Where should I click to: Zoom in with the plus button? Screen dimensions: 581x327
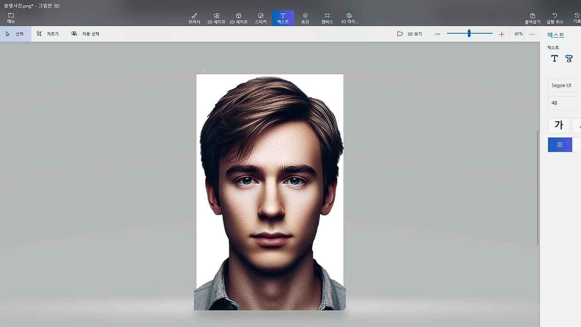502,34
